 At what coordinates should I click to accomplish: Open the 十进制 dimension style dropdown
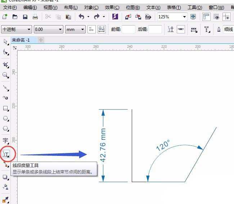(29, 29)
